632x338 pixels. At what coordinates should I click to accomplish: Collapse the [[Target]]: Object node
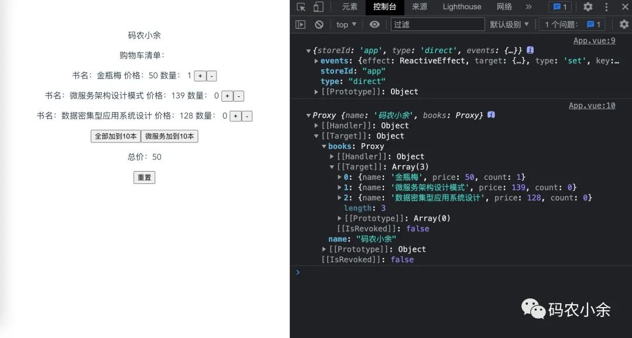(x=317, y=136)
